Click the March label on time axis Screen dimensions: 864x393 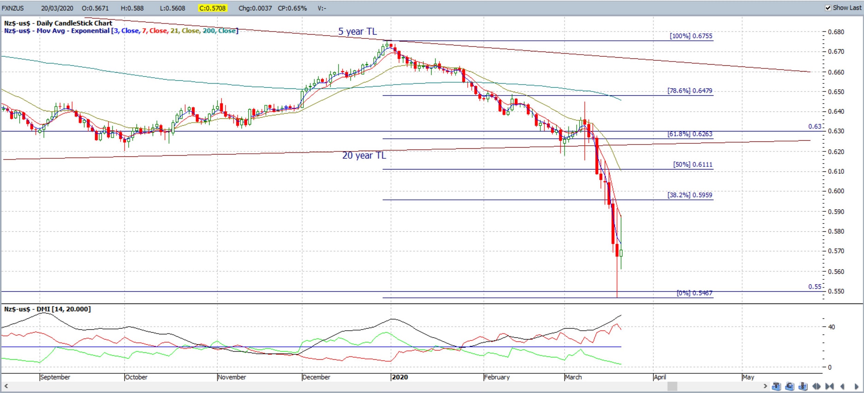pos(573,377)
